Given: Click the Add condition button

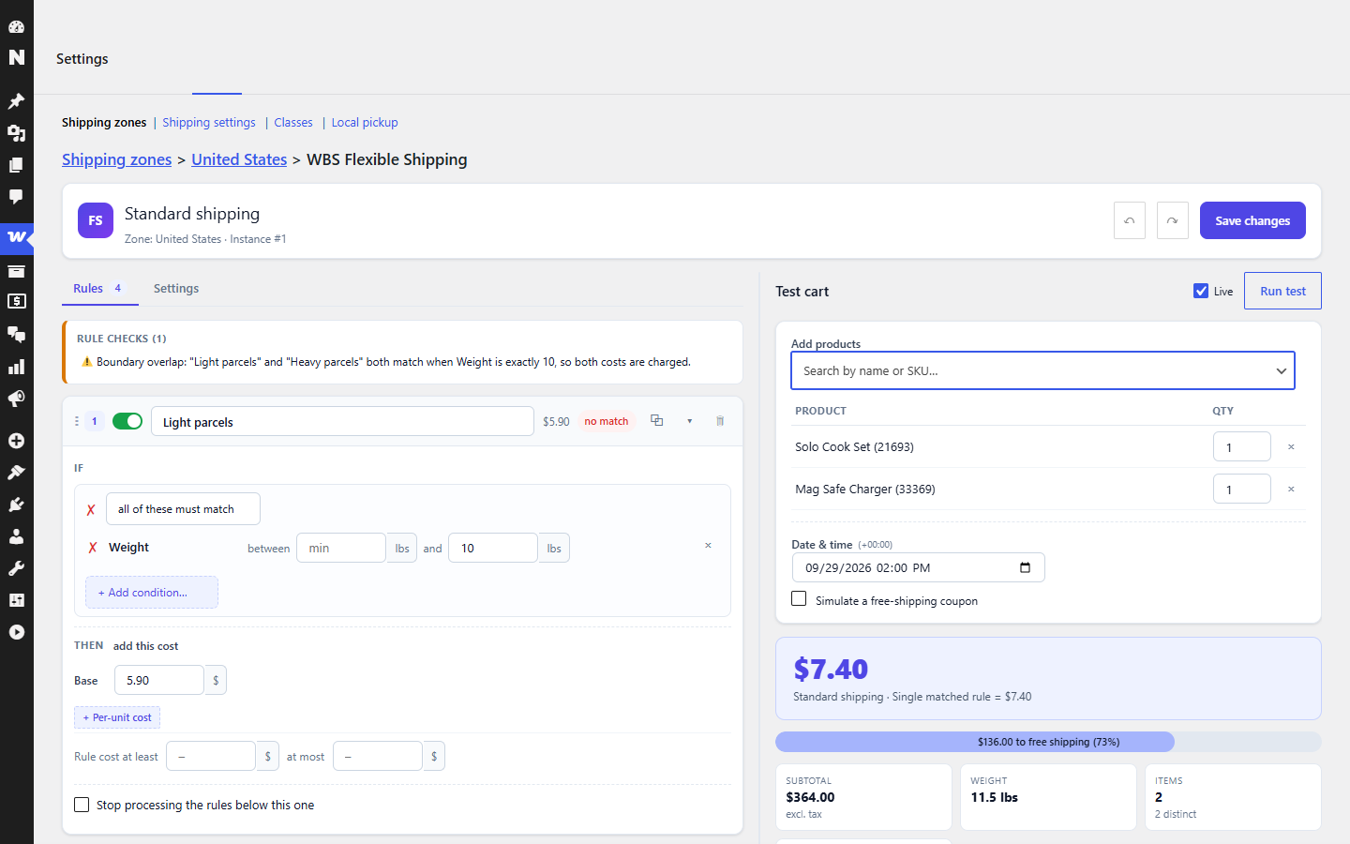Looking at the screenshot, I should click(x=152, y=593).
